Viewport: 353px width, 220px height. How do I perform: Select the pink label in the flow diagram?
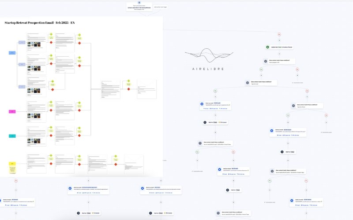[x=12, y=112]
